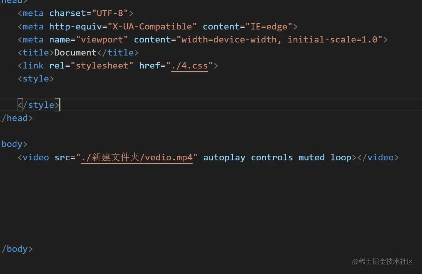
Task: Place cursor in the Document title text
Action: click(75, 52)
